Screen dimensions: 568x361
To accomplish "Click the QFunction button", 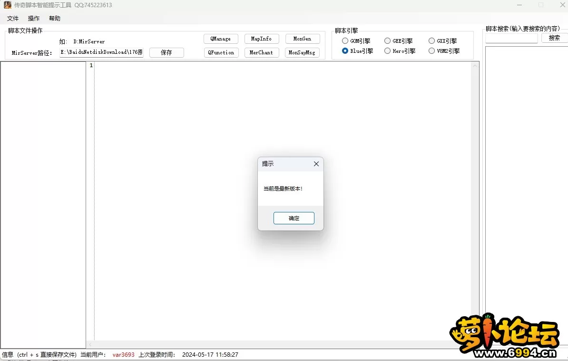I will [x=221, y=52].
